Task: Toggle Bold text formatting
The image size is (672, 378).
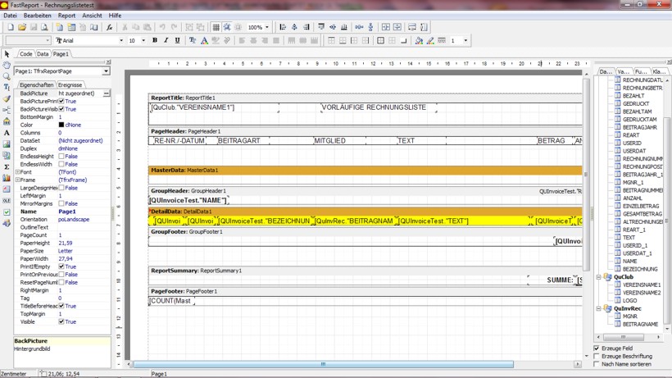Action: (x=155, y=40)
